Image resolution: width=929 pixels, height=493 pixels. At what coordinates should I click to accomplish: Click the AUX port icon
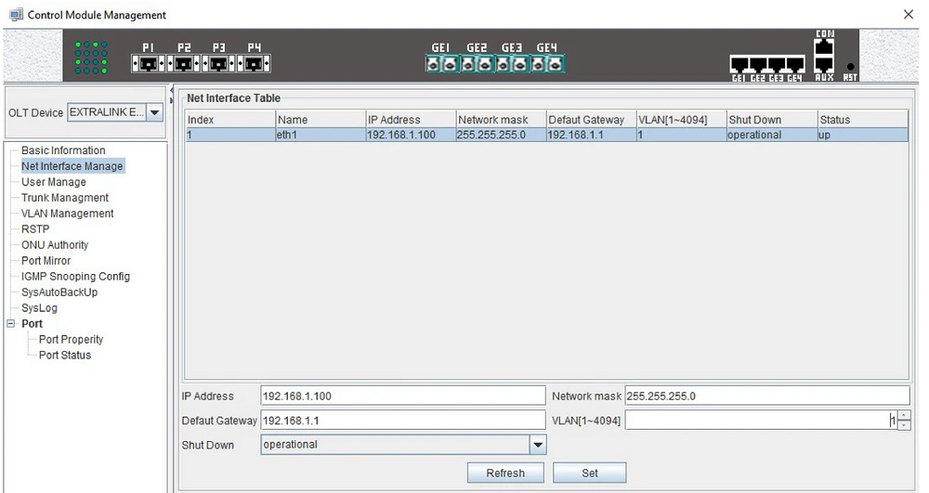click(824, 67)
